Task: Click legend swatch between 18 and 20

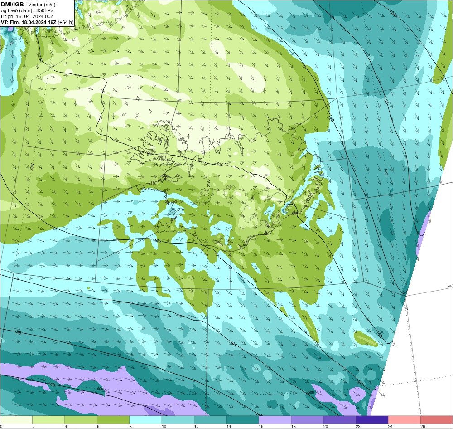Action: click(x=308, y=420)
